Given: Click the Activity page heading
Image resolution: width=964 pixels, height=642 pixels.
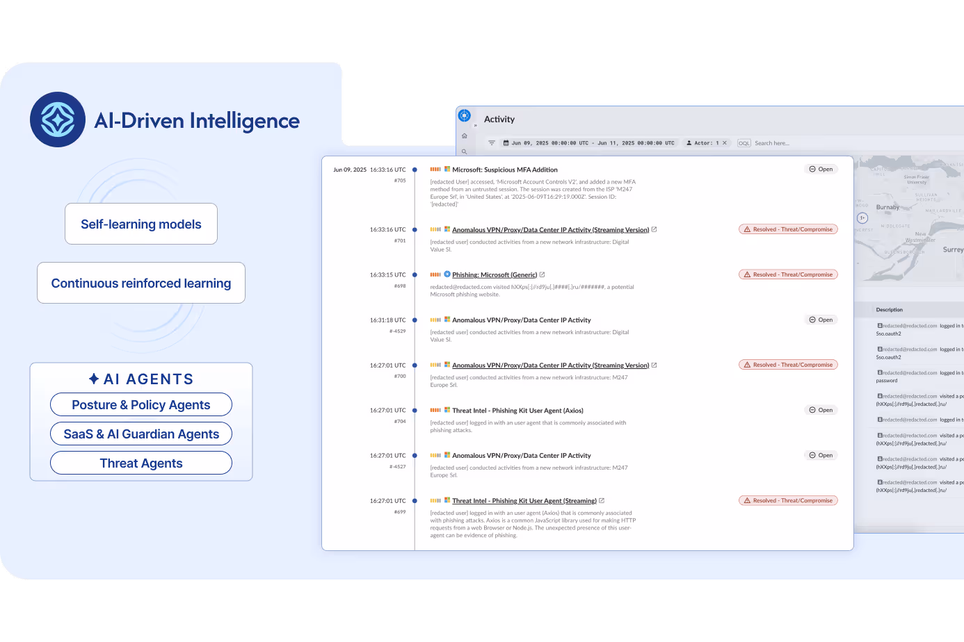Looking at the screenshot, I should click(499, 120).
